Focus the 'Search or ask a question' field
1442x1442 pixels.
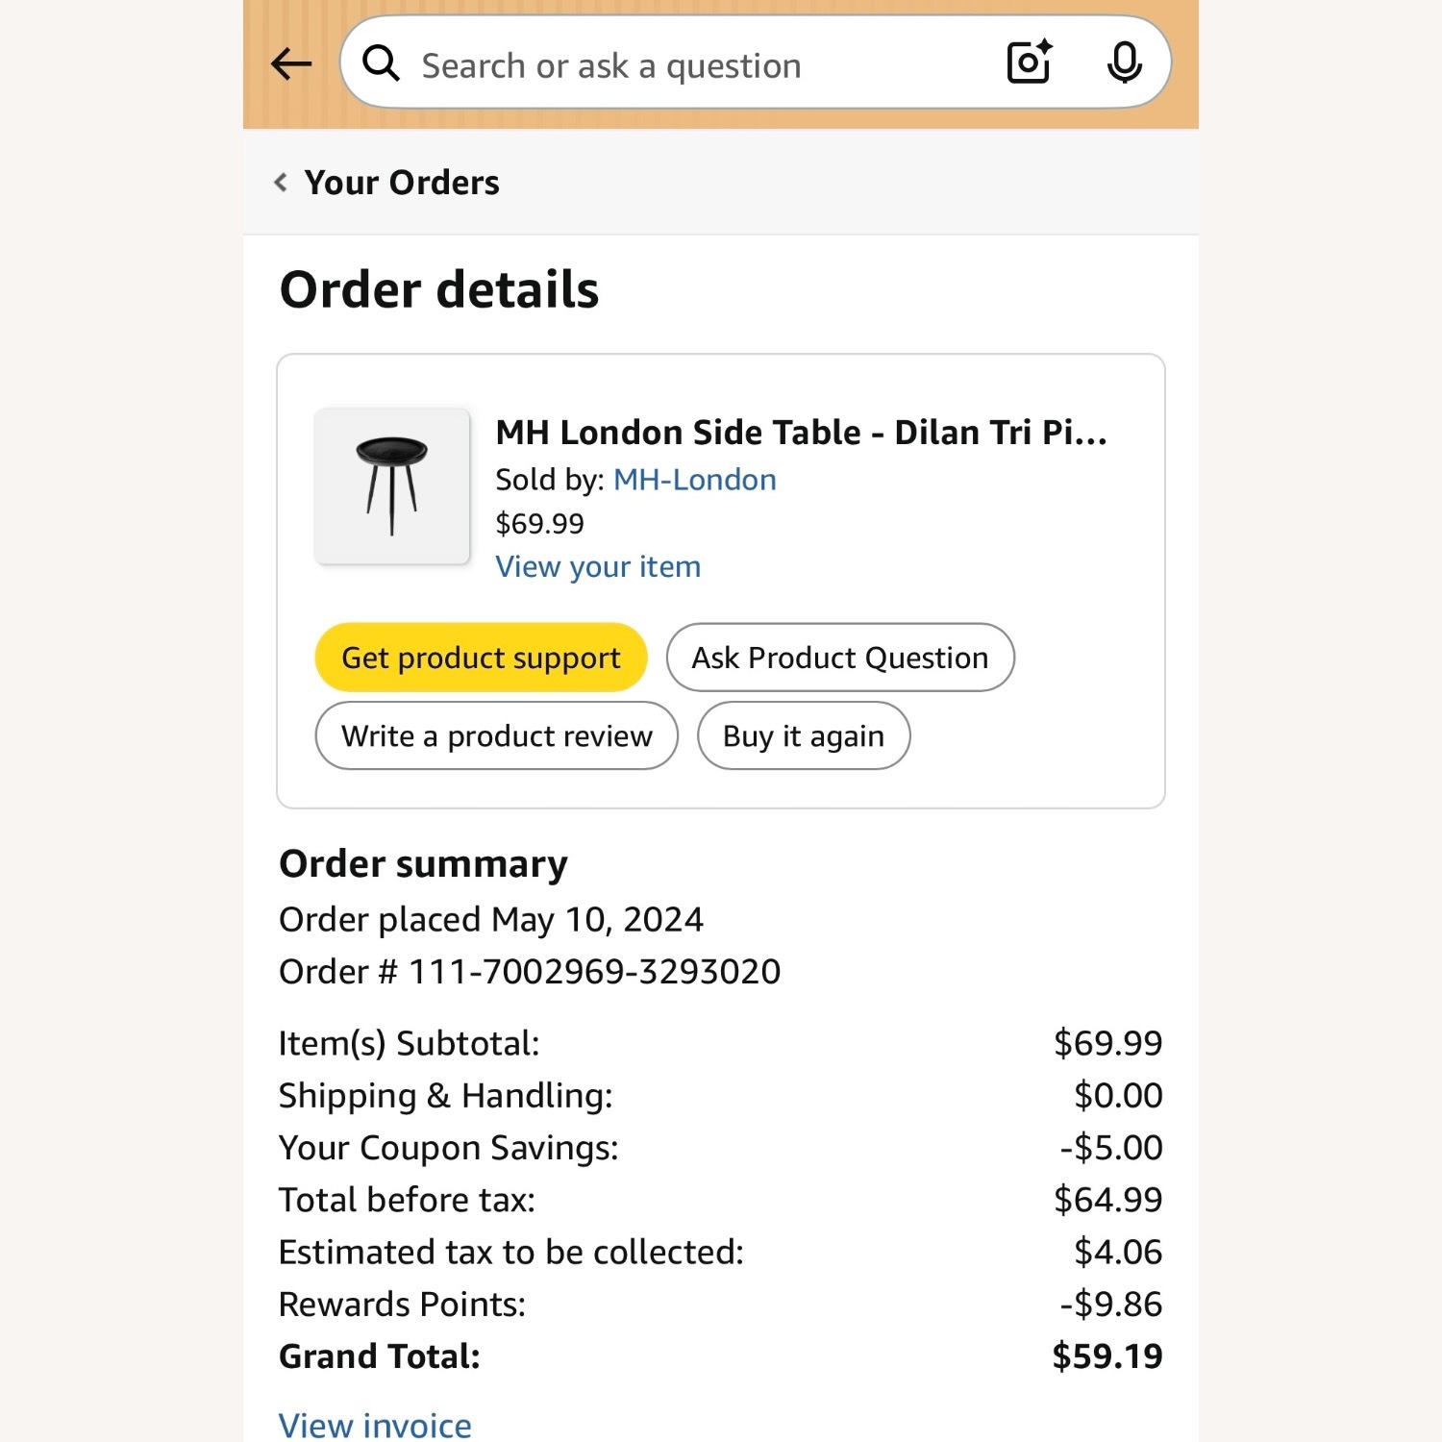673,65
